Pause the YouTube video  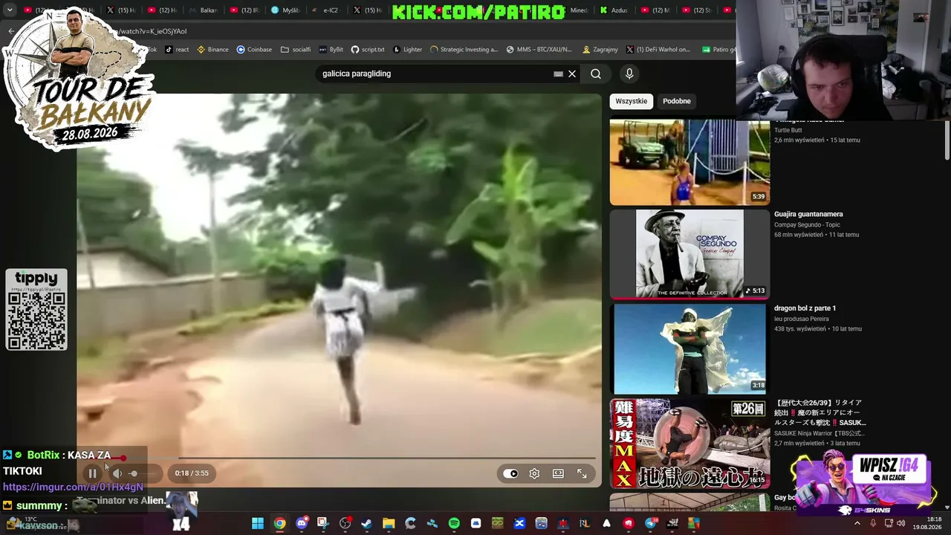(x=92, y=473)
